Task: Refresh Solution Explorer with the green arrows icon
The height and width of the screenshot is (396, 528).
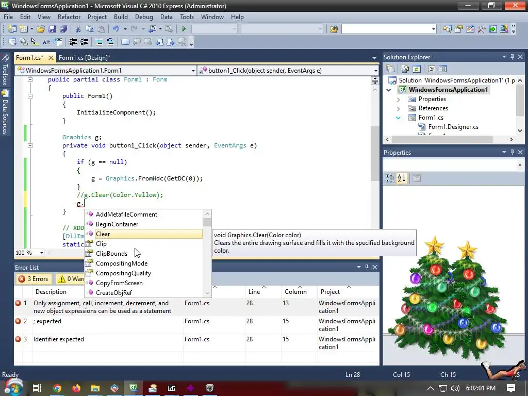Action: point(417,69)
